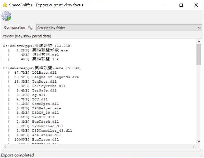Image resolution: width=204 pixels, height=158 pixels.
Task: Expand configuration list with the dropdown arrow
Action: [x=199, y=28]
